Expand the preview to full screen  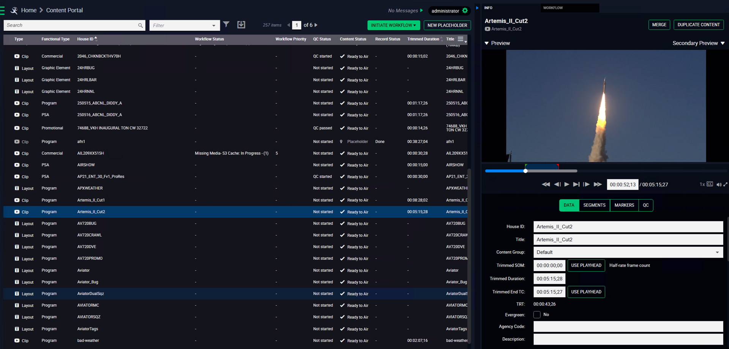725,184
